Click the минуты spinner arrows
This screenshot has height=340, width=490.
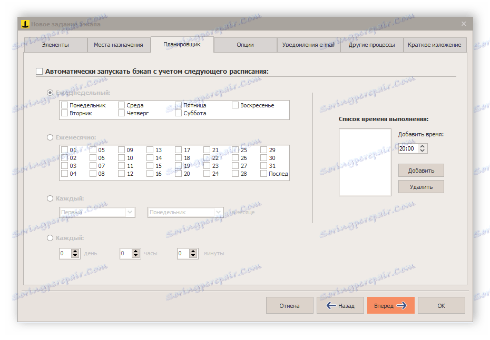coord(193,253)
